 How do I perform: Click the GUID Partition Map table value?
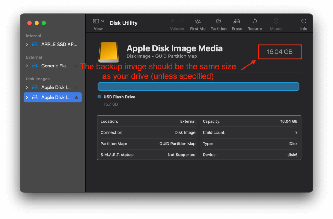[x=177, y=144]
